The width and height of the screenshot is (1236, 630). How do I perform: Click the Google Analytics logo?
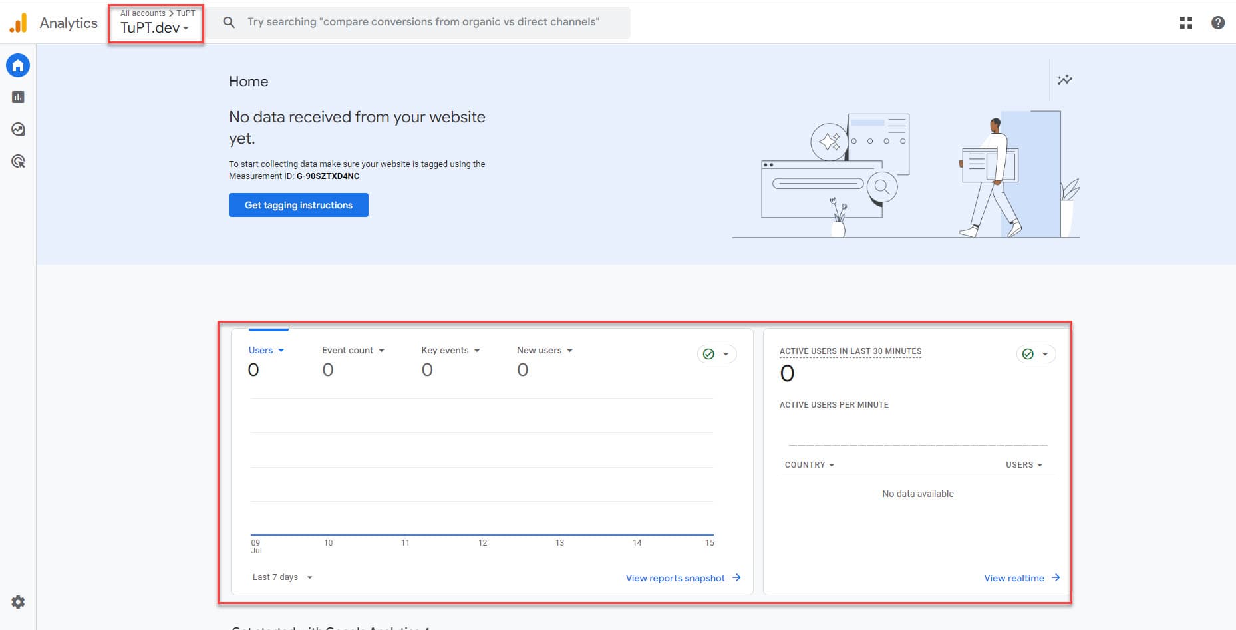[x=19, y=23]
